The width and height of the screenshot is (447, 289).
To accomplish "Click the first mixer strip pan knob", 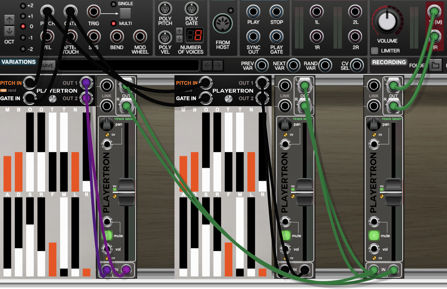I will point(107,124).
